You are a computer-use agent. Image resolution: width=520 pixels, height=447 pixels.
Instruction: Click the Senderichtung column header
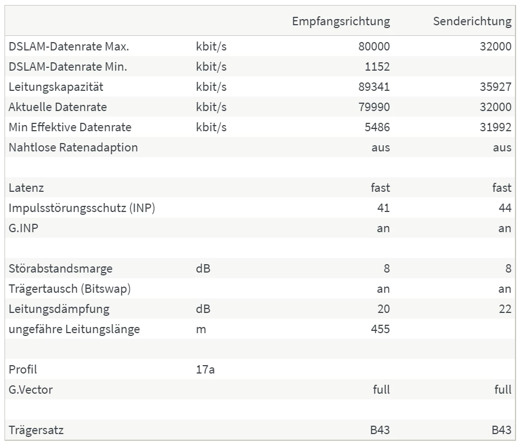pos(472,21)
